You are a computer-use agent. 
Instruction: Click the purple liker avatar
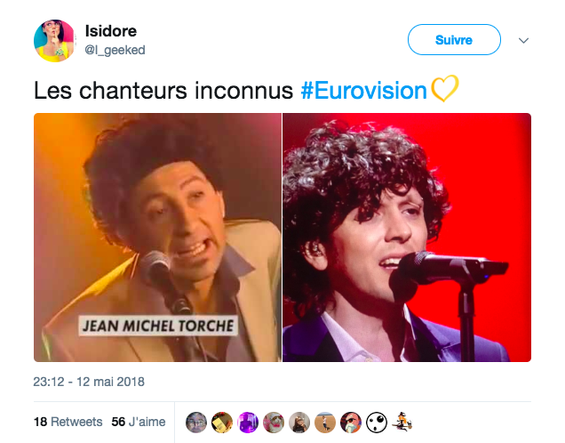(248, 423)
